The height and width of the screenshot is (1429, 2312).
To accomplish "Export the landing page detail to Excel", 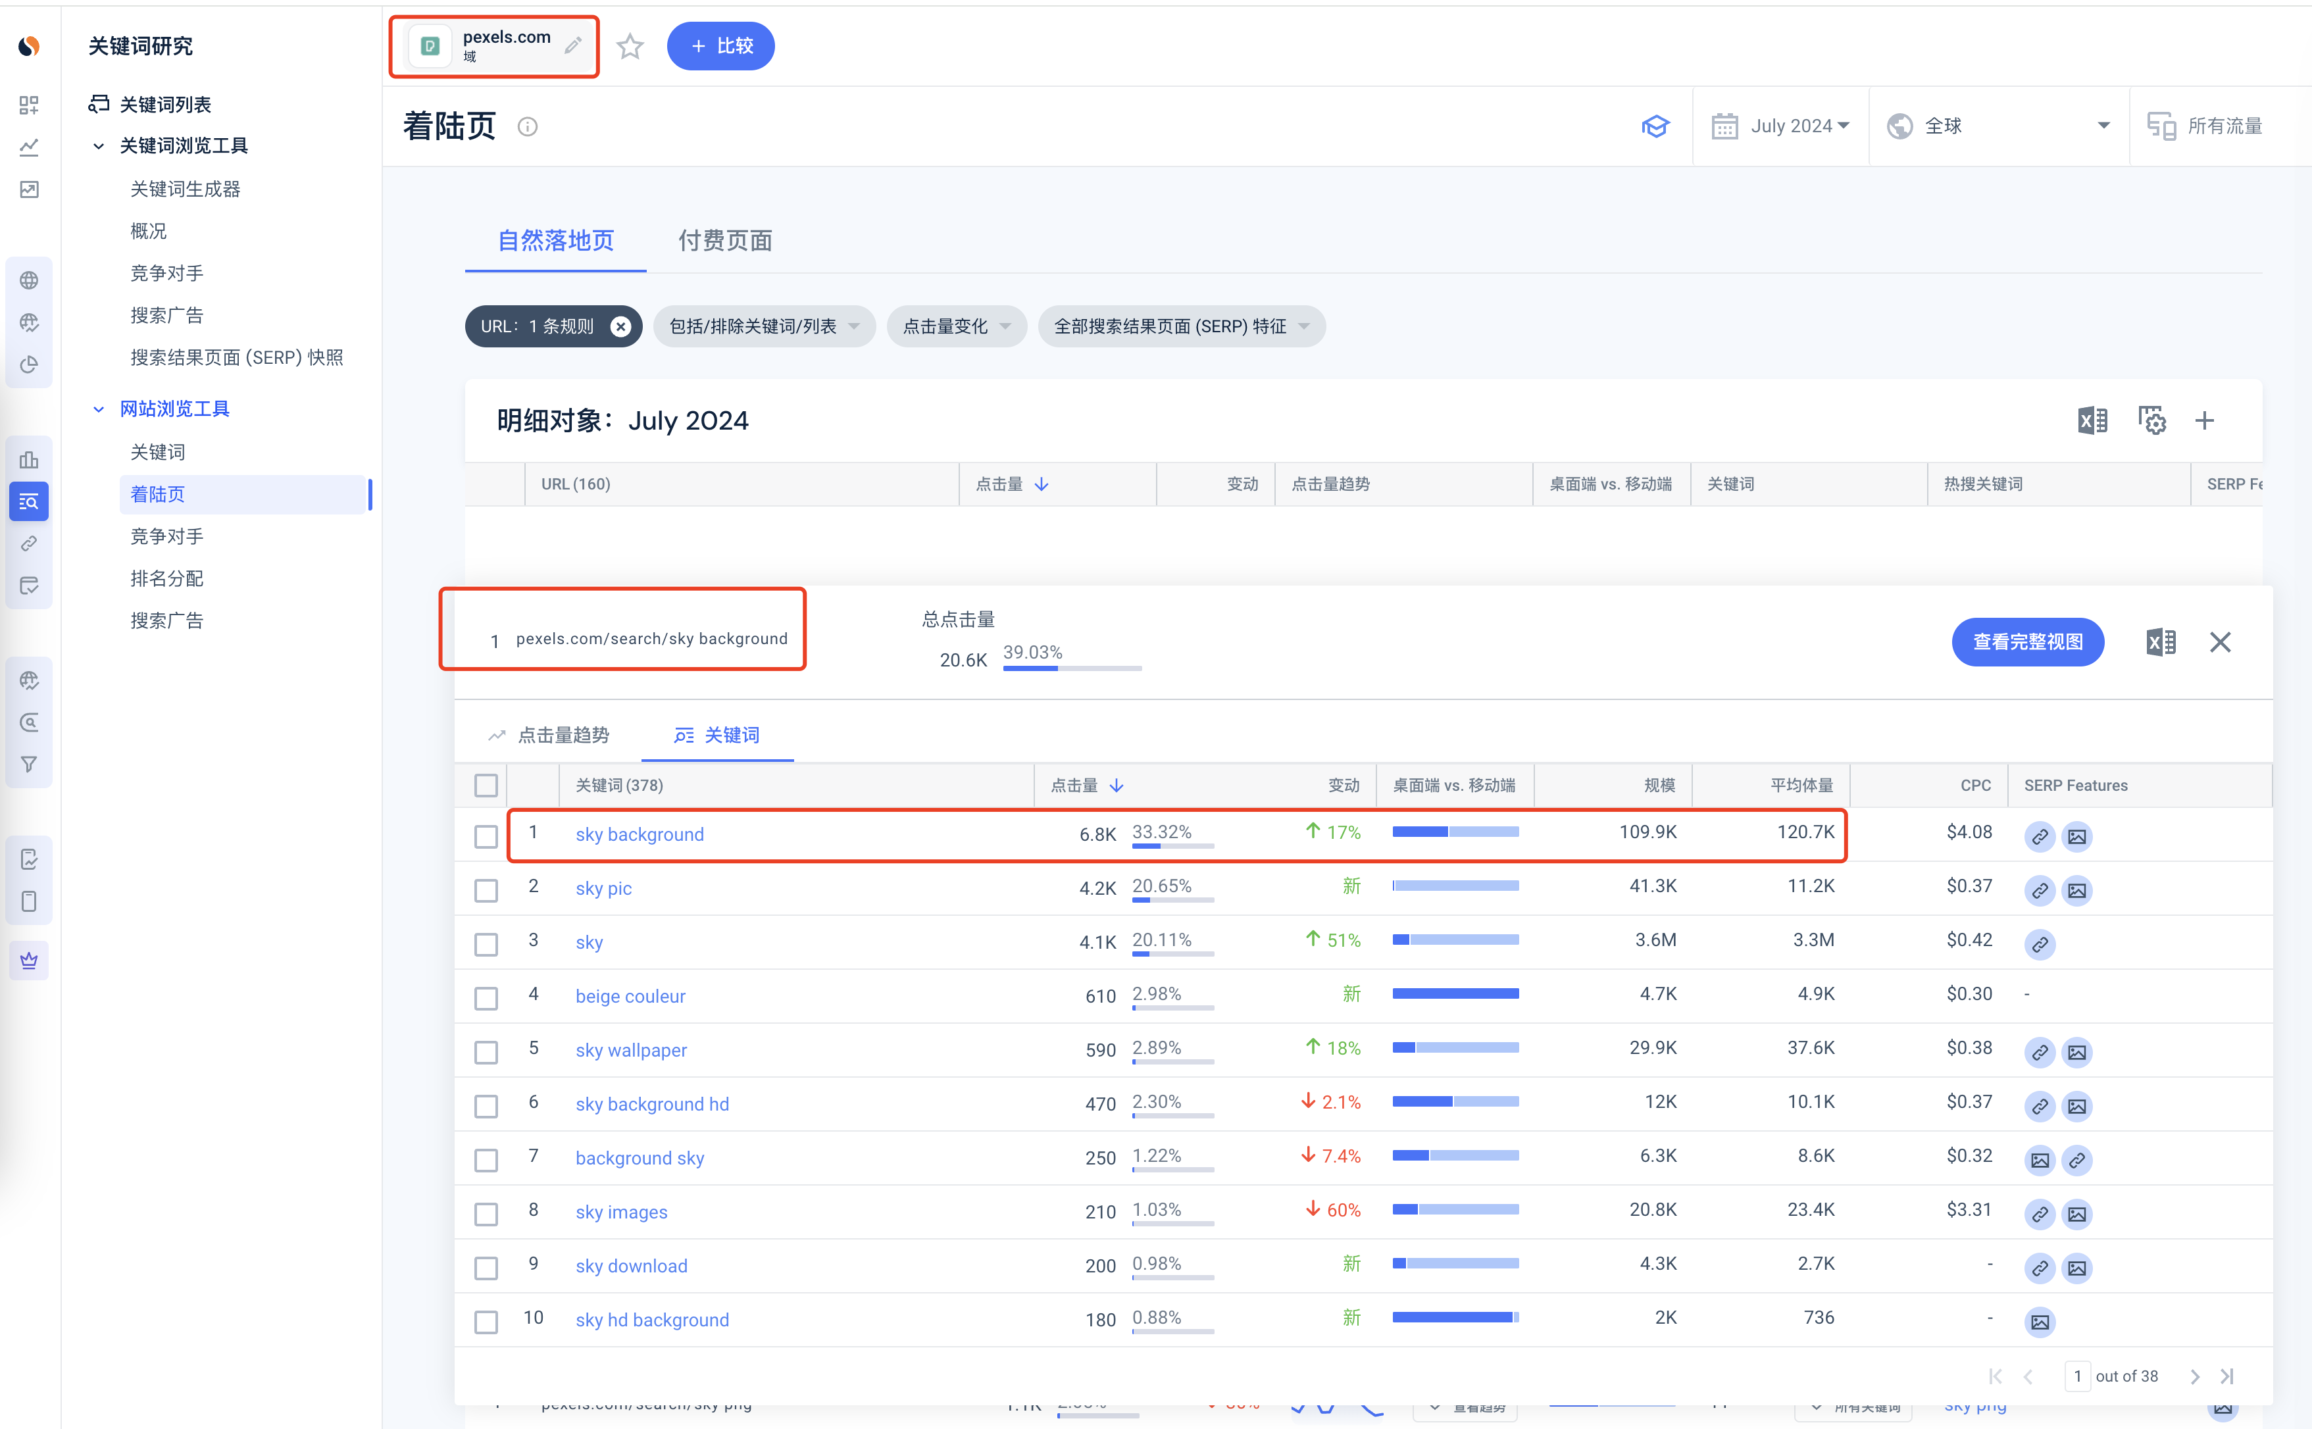I will point(2160,643).
